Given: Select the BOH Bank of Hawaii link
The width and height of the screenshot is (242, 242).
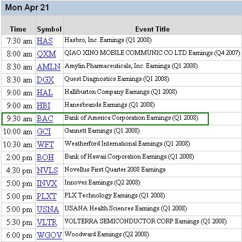Looking at the screenshot, I should [x=45, y=158].
